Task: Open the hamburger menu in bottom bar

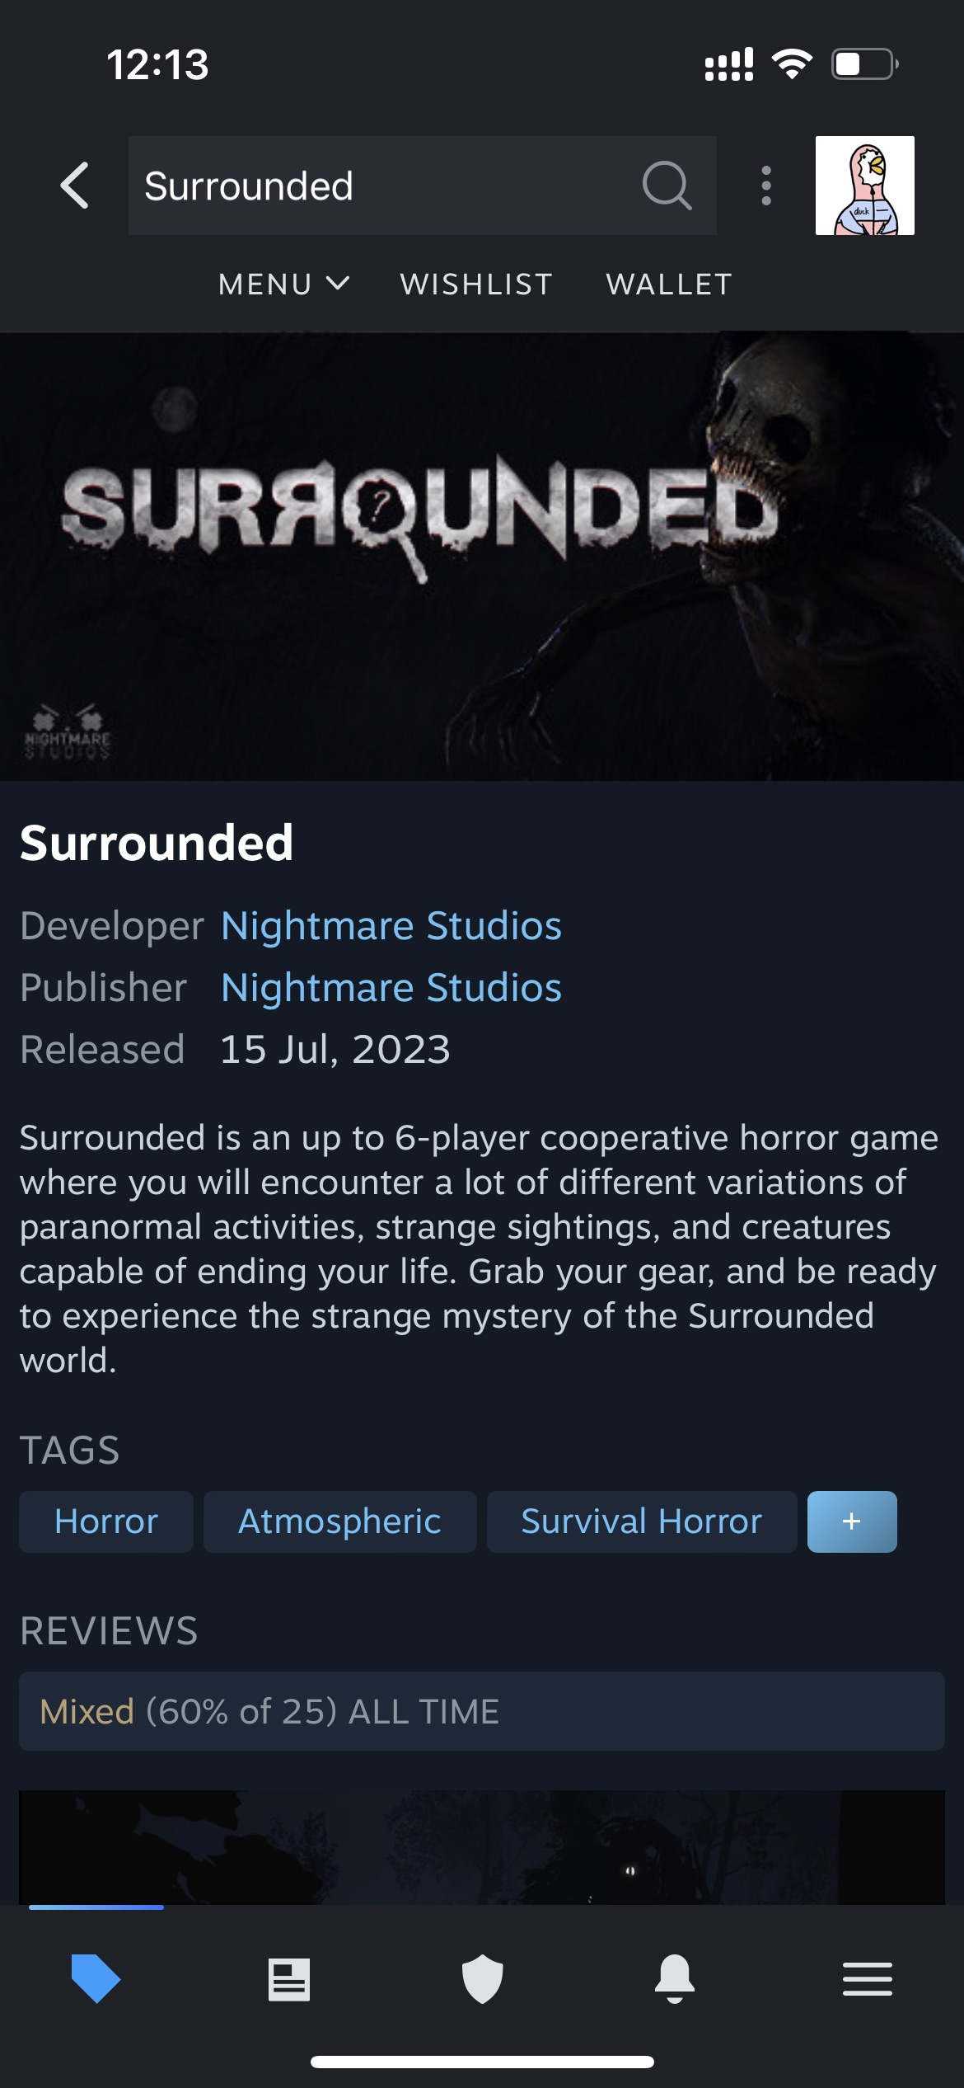Action: click(868, 1979)
